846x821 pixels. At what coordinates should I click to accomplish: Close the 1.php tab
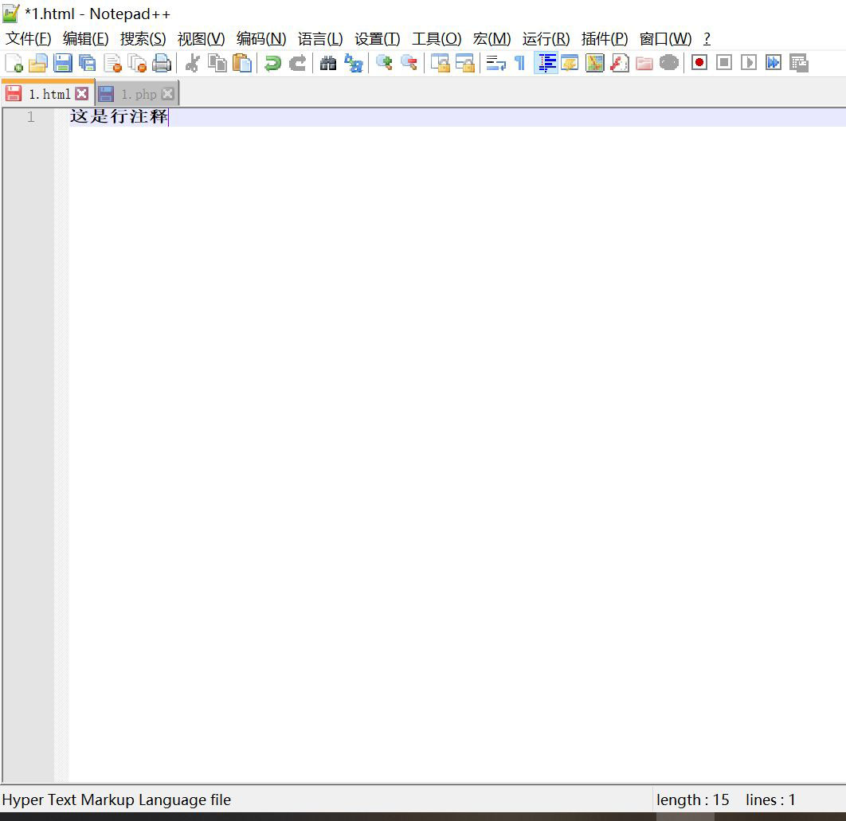point(168,94)
